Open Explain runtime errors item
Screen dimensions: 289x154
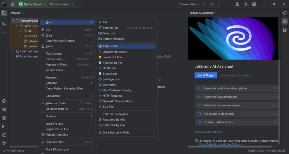237,122
